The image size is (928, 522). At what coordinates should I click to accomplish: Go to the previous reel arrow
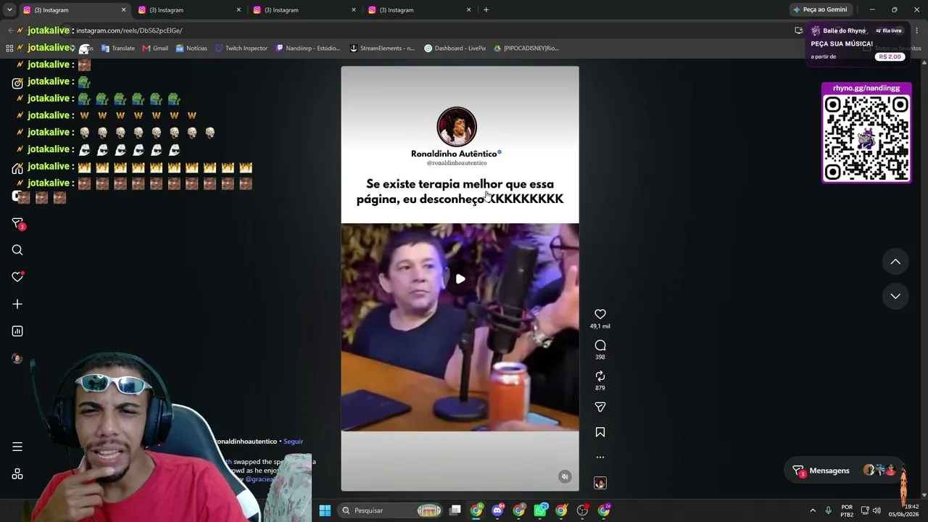[895, 262]
